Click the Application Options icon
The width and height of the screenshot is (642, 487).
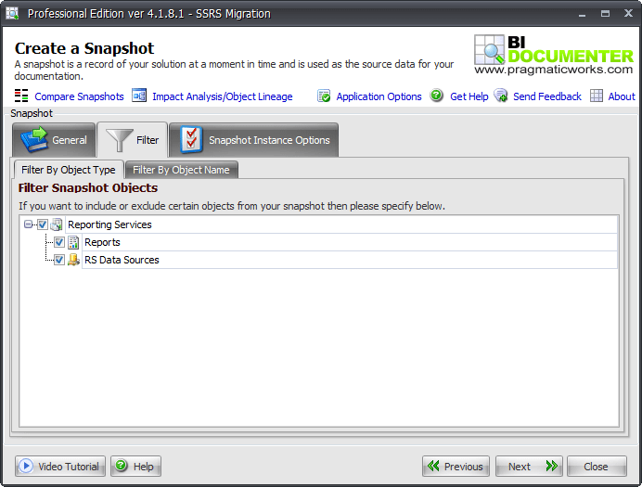coord(324,96)
